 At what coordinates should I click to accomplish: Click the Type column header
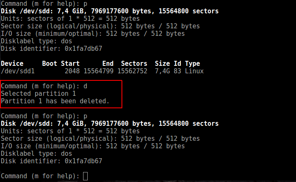click(x=192, y=64)
